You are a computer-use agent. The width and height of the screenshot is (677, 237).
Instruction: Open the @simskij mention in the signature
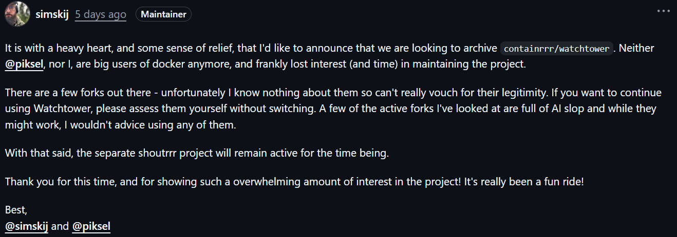coord(26,226)
